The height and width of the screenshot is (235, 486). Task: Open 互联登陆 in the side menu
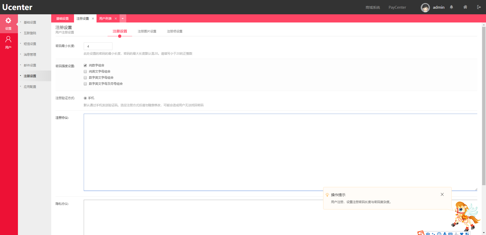tap(30, 33)
